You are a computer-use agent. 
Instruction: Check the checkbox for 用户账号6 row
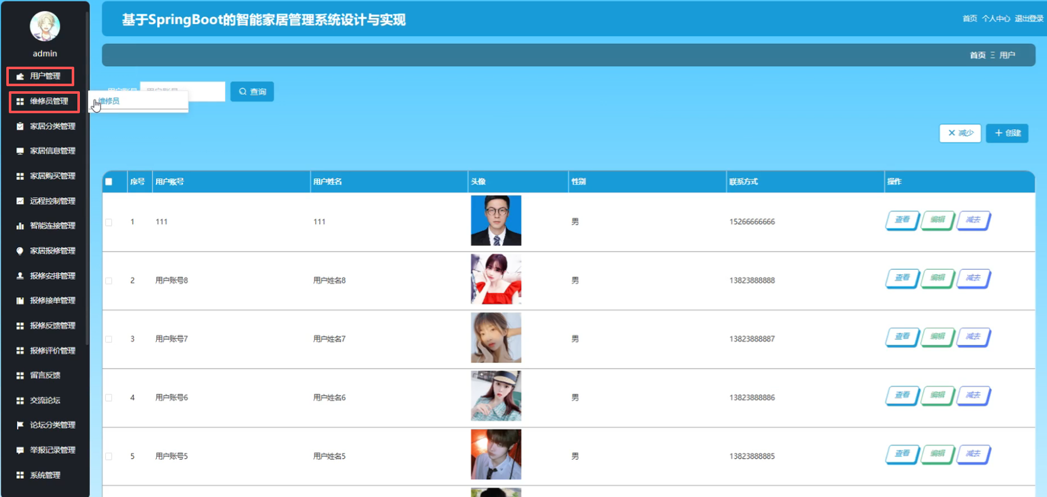click(109, 398)
